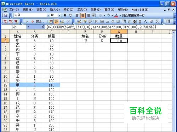Screen dimensions: 177x132
Task: Open the 插入(I) menu
Action: pos(55,10)
